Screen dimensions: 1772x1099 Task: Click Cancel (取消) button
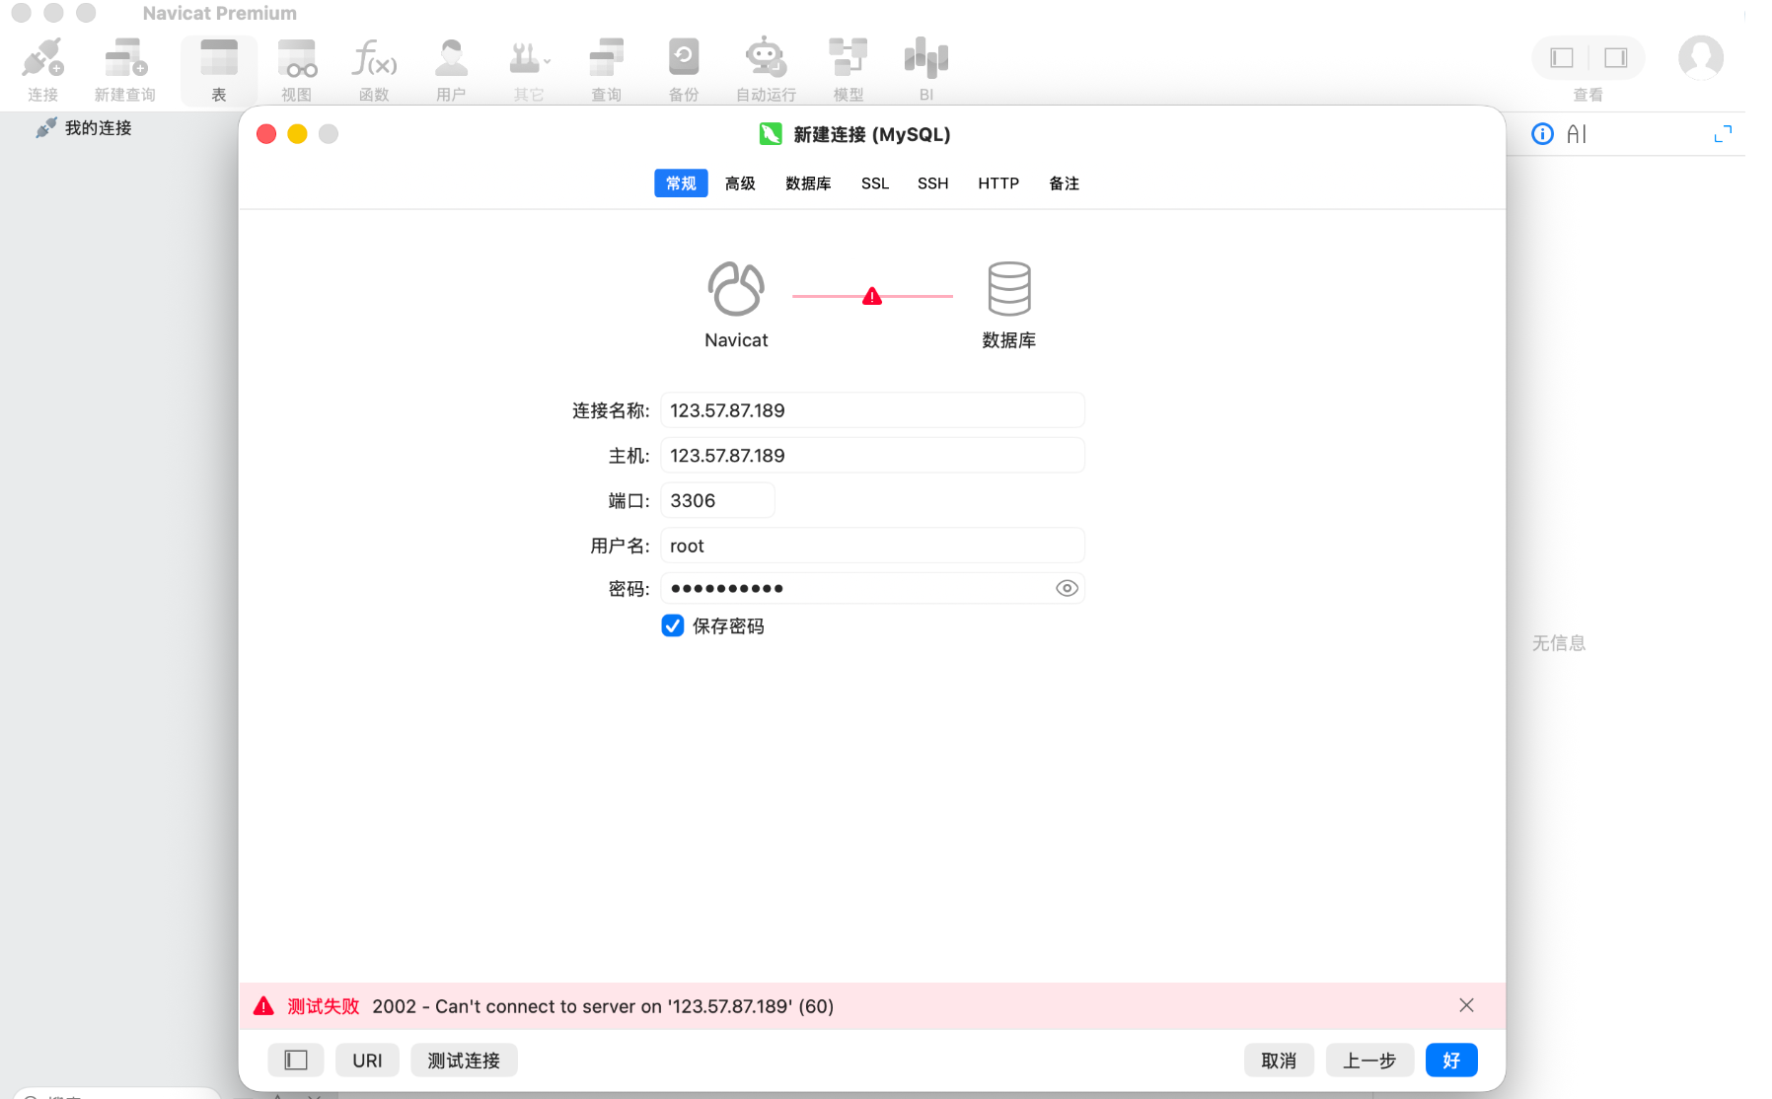[x=1279, y=1061]
